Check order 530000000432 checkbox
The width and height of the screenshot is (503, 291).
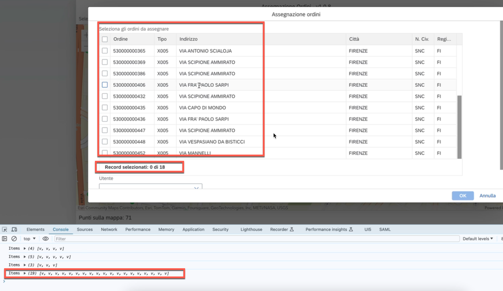tap(104, 96)
